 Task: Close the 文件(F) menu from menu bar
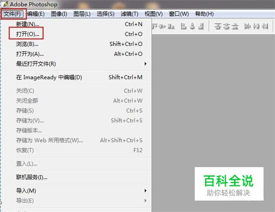(x=12, y=14)
